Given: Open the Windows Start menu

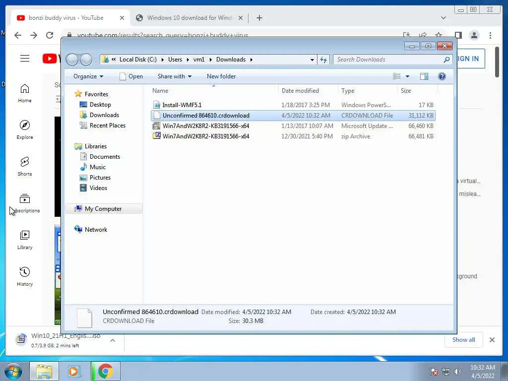Looking at the screenshot, I should coord(13,372).
